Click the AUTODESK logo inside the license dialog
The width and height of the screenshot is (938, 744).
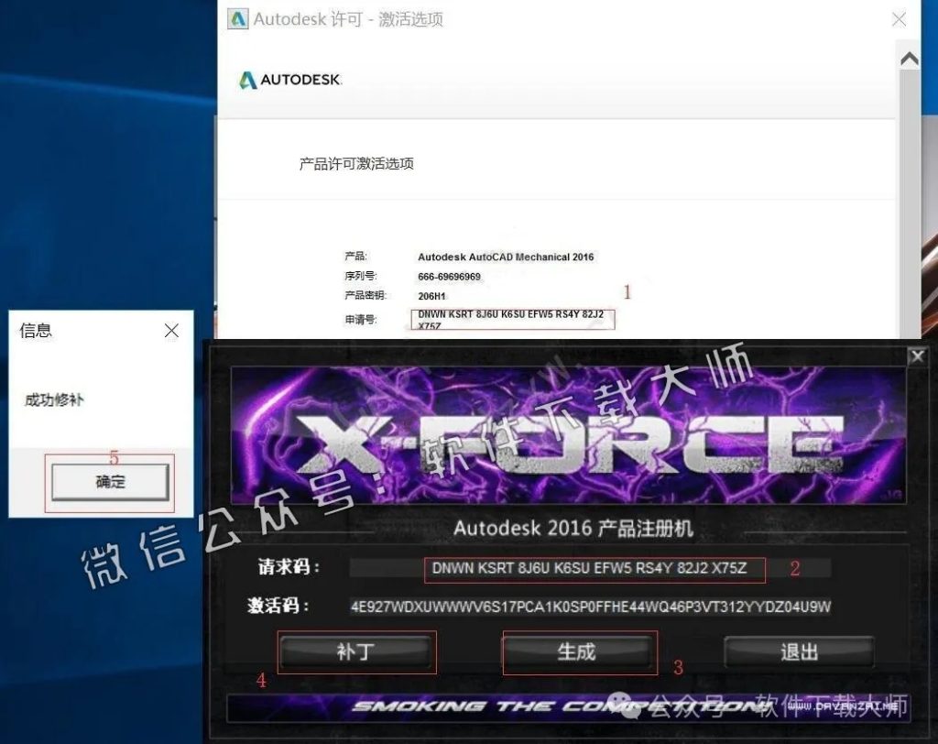click(289, 80)
